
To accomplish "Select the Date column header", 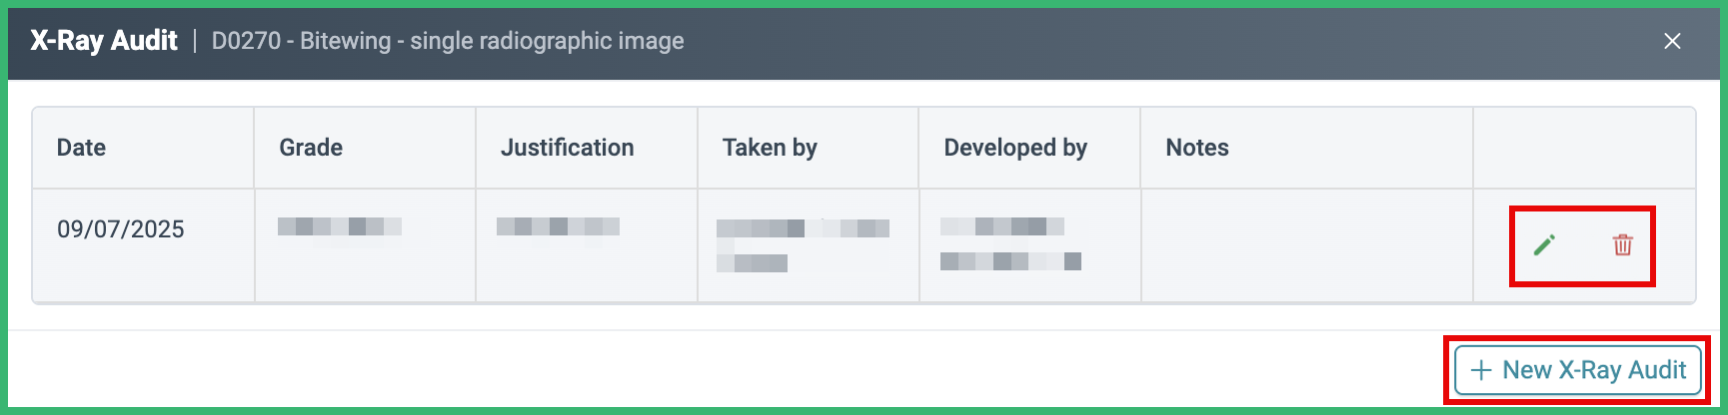I will pos(81,148).
